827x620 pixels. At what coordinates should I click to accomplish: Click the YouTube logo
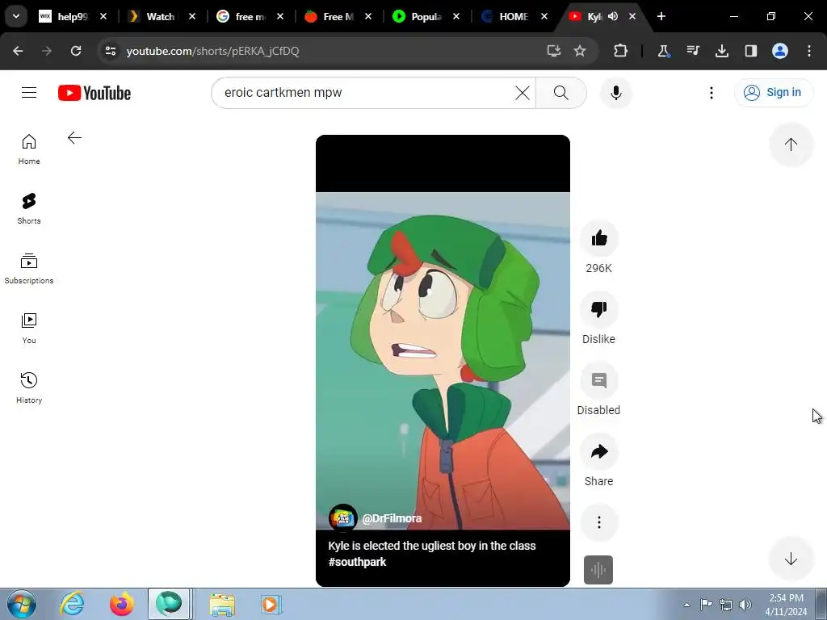pos(94,93)
